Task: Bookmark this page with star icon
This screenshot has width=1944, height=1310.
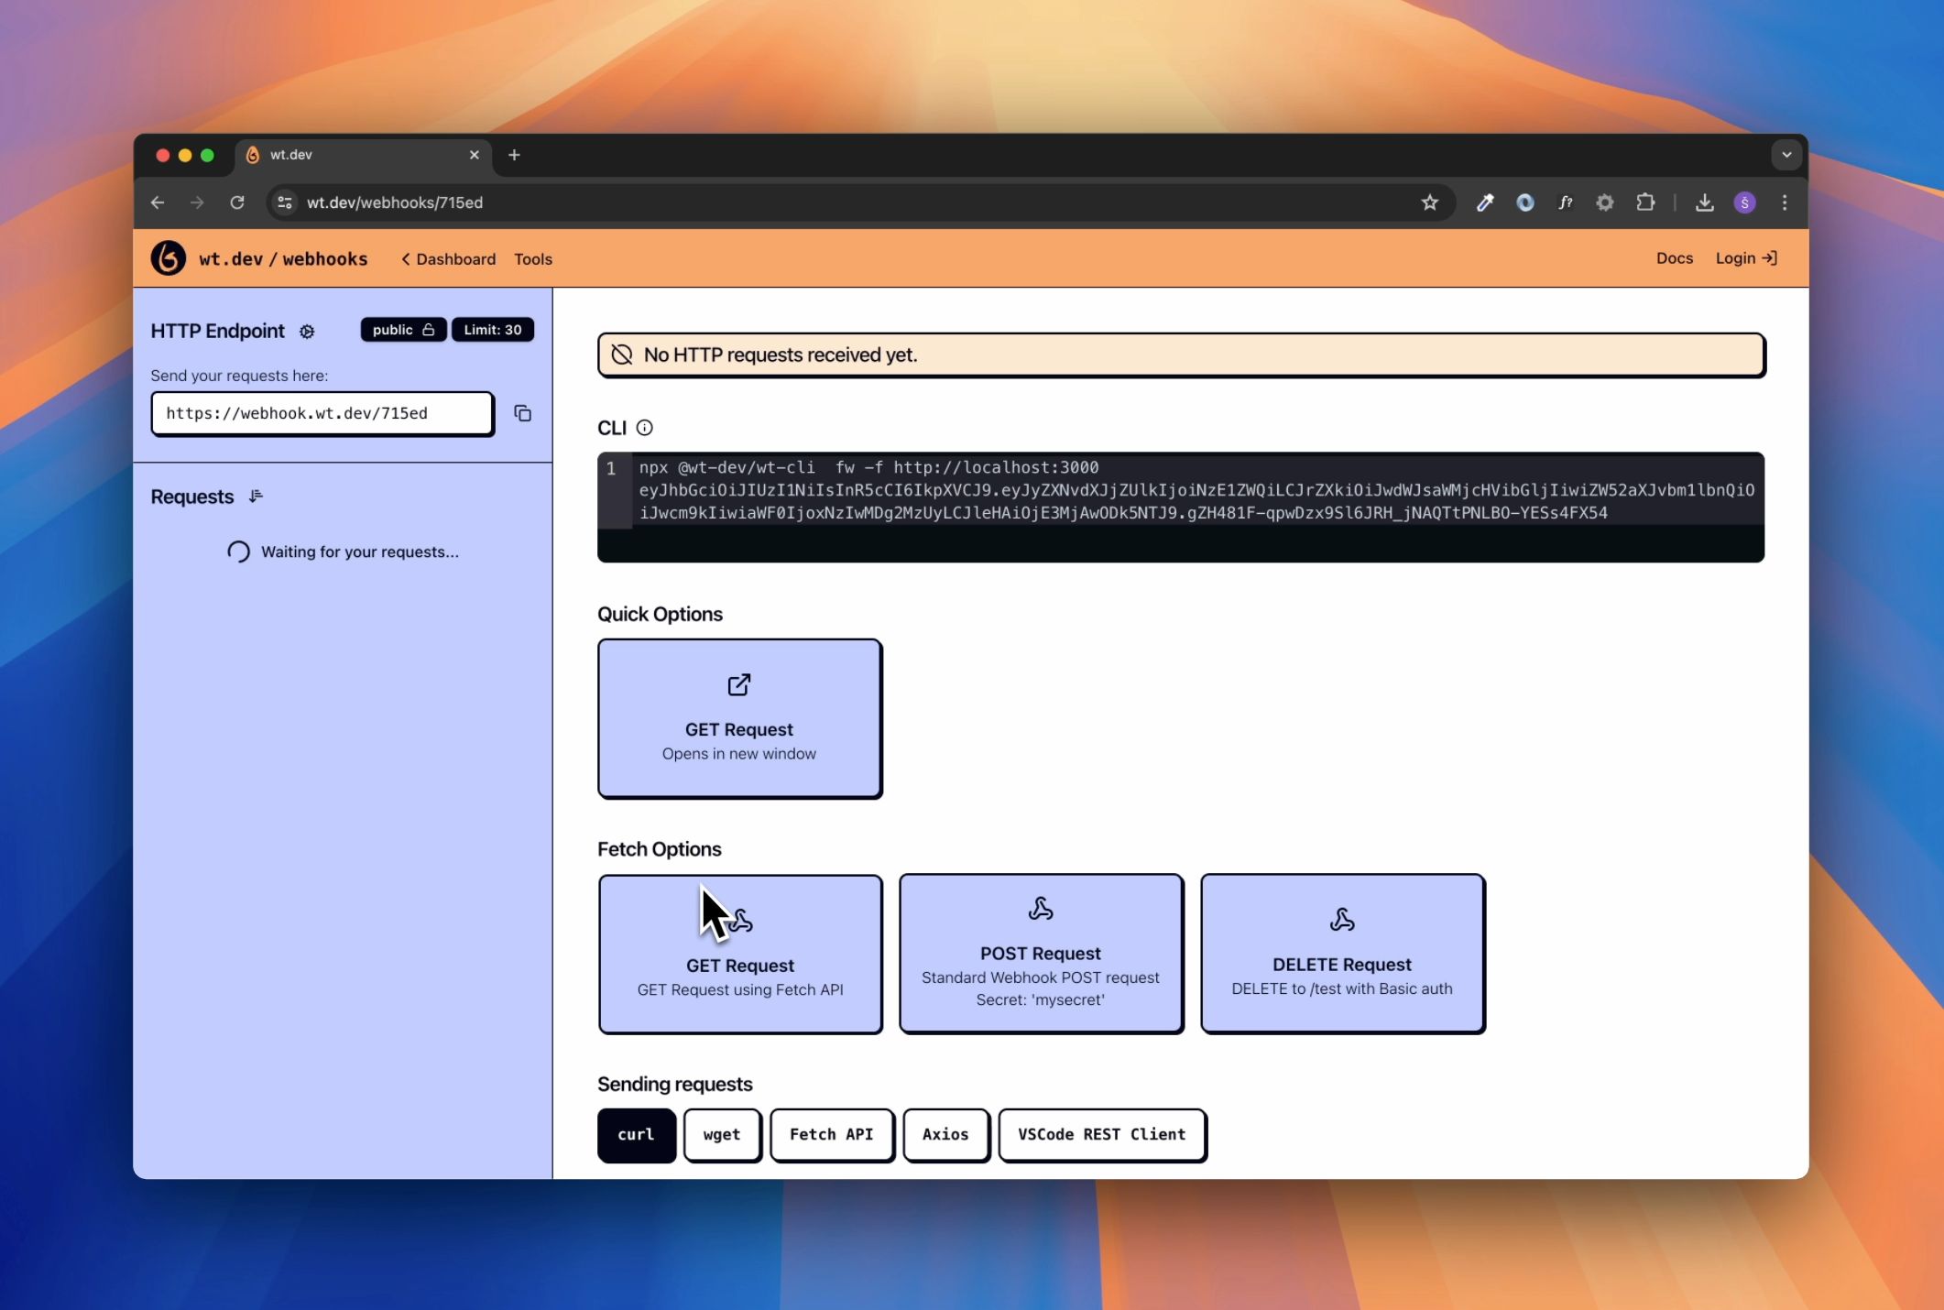Action: click(1429, 202)
